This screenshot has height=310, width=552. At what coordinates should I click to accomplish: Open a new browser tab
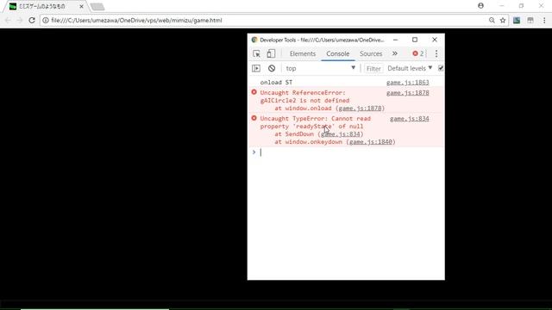coord(97,7)
